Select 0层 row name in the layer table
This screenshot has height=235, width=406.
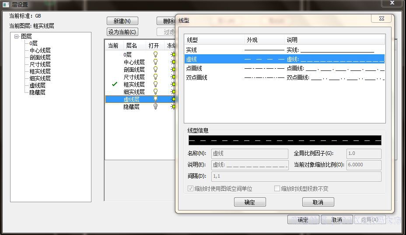[x=127, y=55]
